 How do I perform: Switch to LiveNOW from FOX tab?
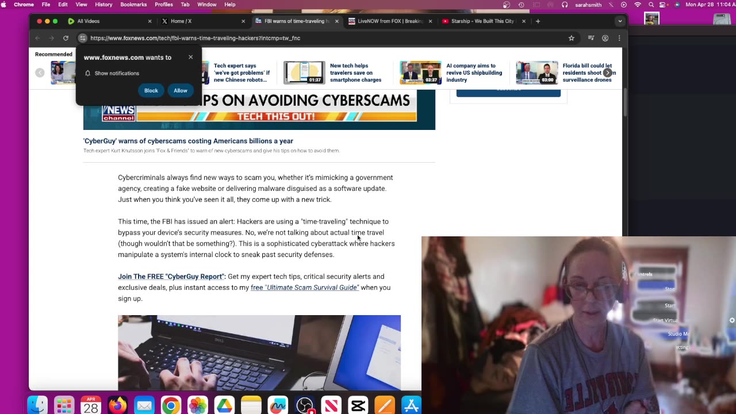pos(390,21)
